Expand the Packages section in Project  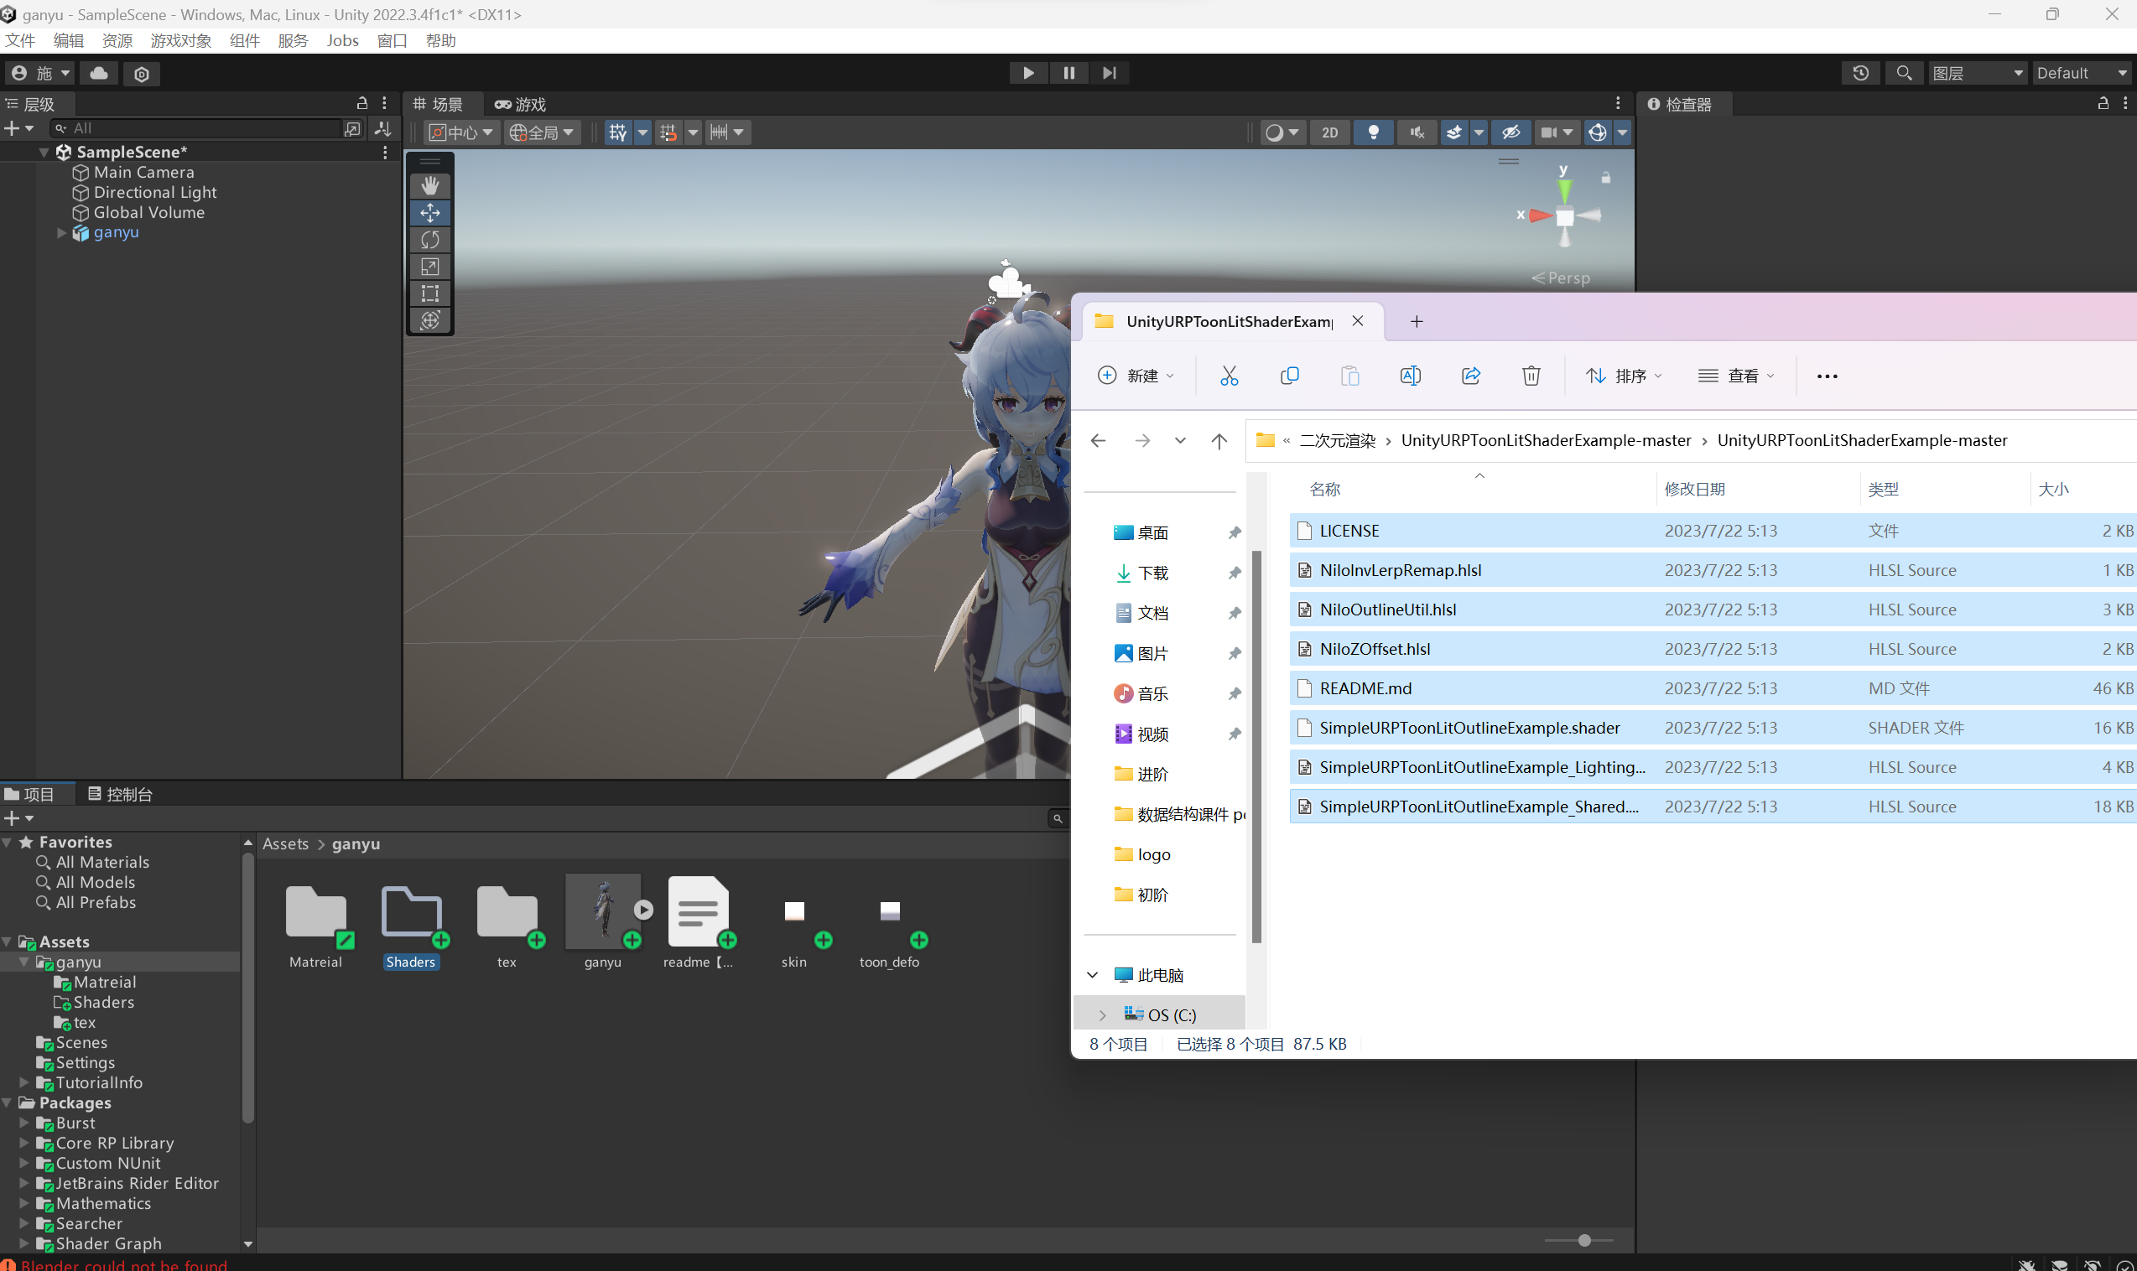click(x=11, y=1103)
